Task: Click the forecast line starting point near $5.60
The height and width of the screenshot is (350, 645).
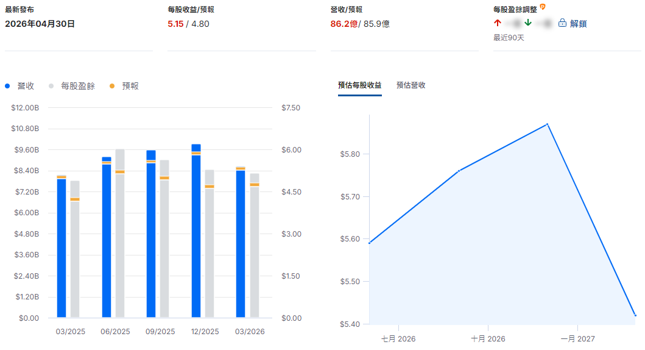Action: (369, 243)
